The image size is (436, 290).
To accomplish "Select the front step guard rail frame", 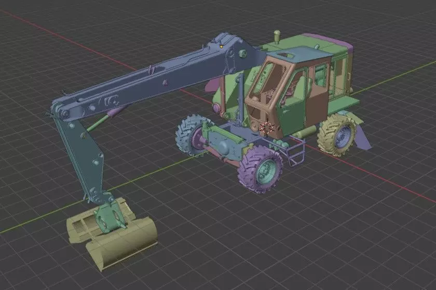I will pos(296,151).
